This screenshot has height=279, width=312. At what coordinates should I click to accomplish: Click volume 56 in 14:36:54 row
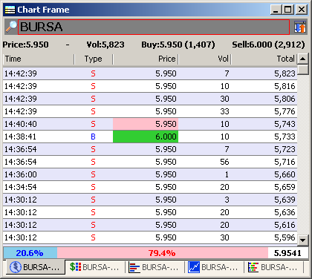224,162
